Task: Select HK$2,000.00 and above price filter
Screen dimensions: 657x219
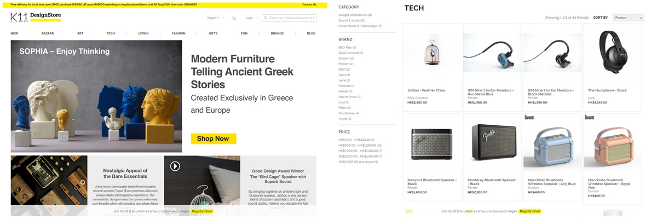Action: pyautogui.click(x=358, y=162)
